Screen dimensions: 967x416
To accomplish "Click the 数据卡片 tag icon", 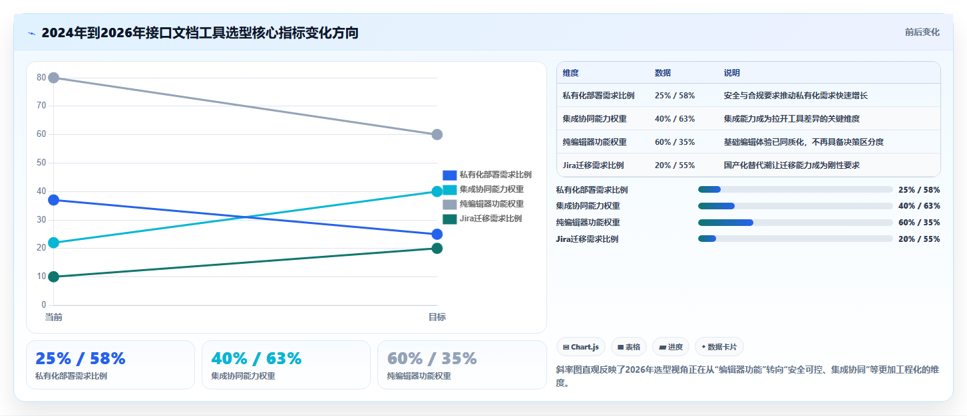I will pos(703,347).
